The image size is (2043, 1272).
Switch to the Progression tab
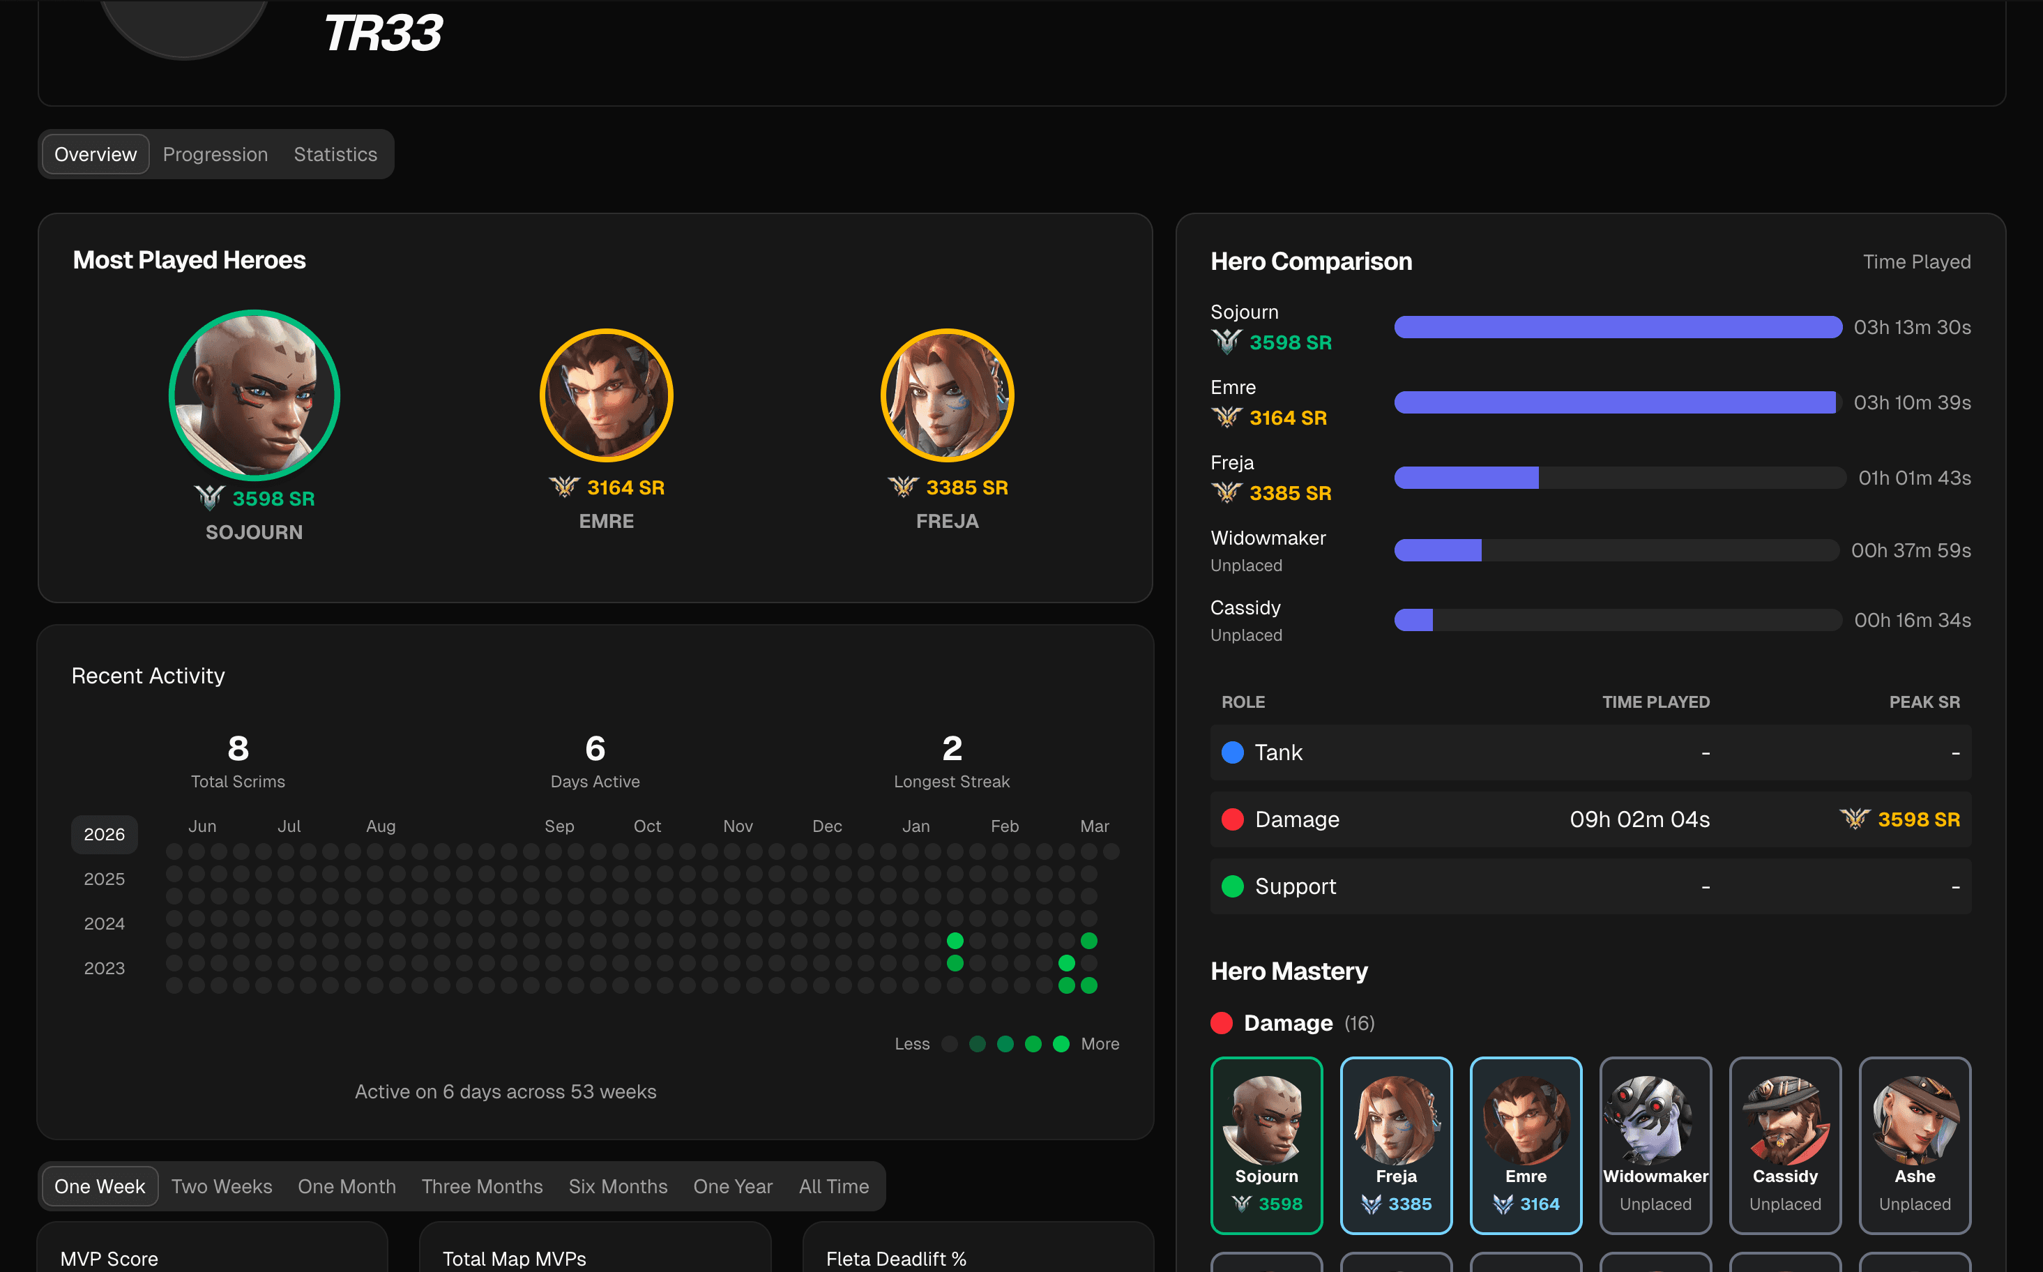click(x=215, y=154)
